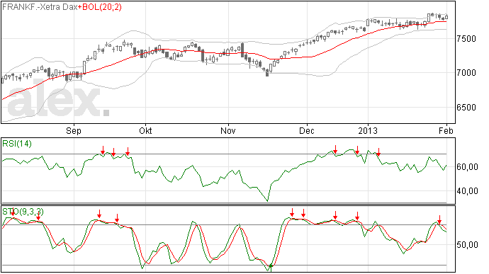Click the 6500 price axis value
The height and width of the screenshot is (274, 489).
466,108
